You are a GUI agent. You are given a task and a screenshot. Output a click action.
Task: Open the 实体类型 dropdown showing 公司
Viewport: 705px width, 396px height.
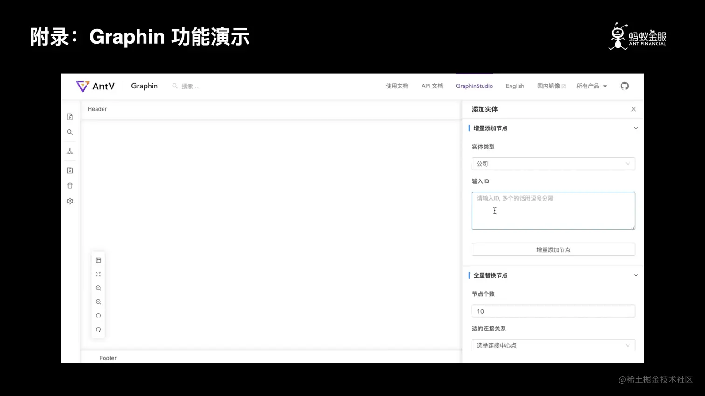coord(553,163)
